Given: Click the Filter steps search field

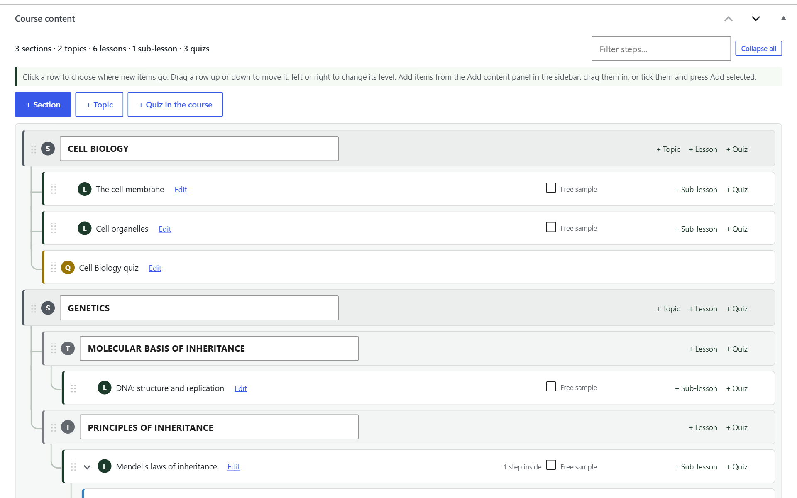Looking at the screenshot, I should pos(661,49).
